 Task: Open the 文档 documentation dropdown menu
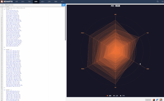pyautogui.click(x=23, y=2)
